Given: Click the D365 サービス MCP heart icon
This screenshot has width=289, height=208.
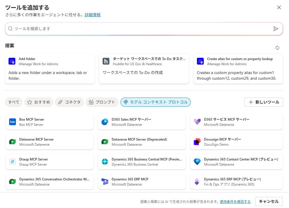Looking at the screenshot, I should point(197,122).
